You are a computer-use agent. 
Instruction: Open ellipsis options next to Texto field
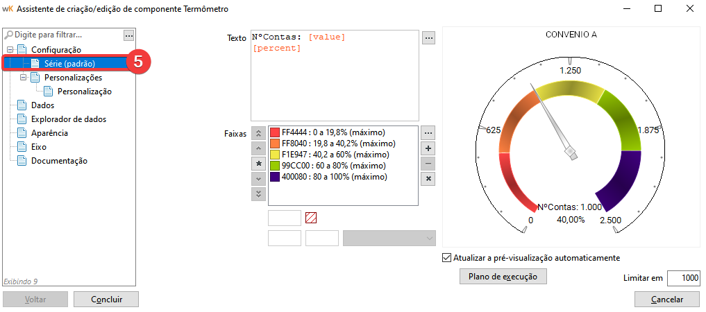[x=428, y=38]
